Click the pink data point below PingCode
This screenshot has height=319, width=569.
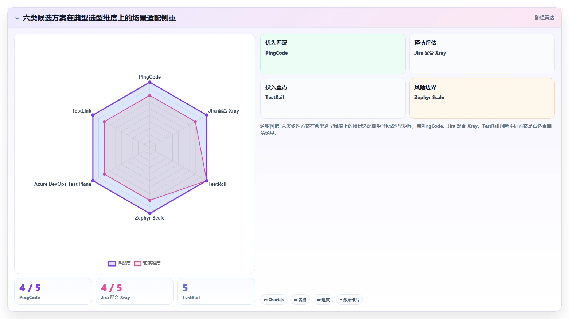(149, 95)
